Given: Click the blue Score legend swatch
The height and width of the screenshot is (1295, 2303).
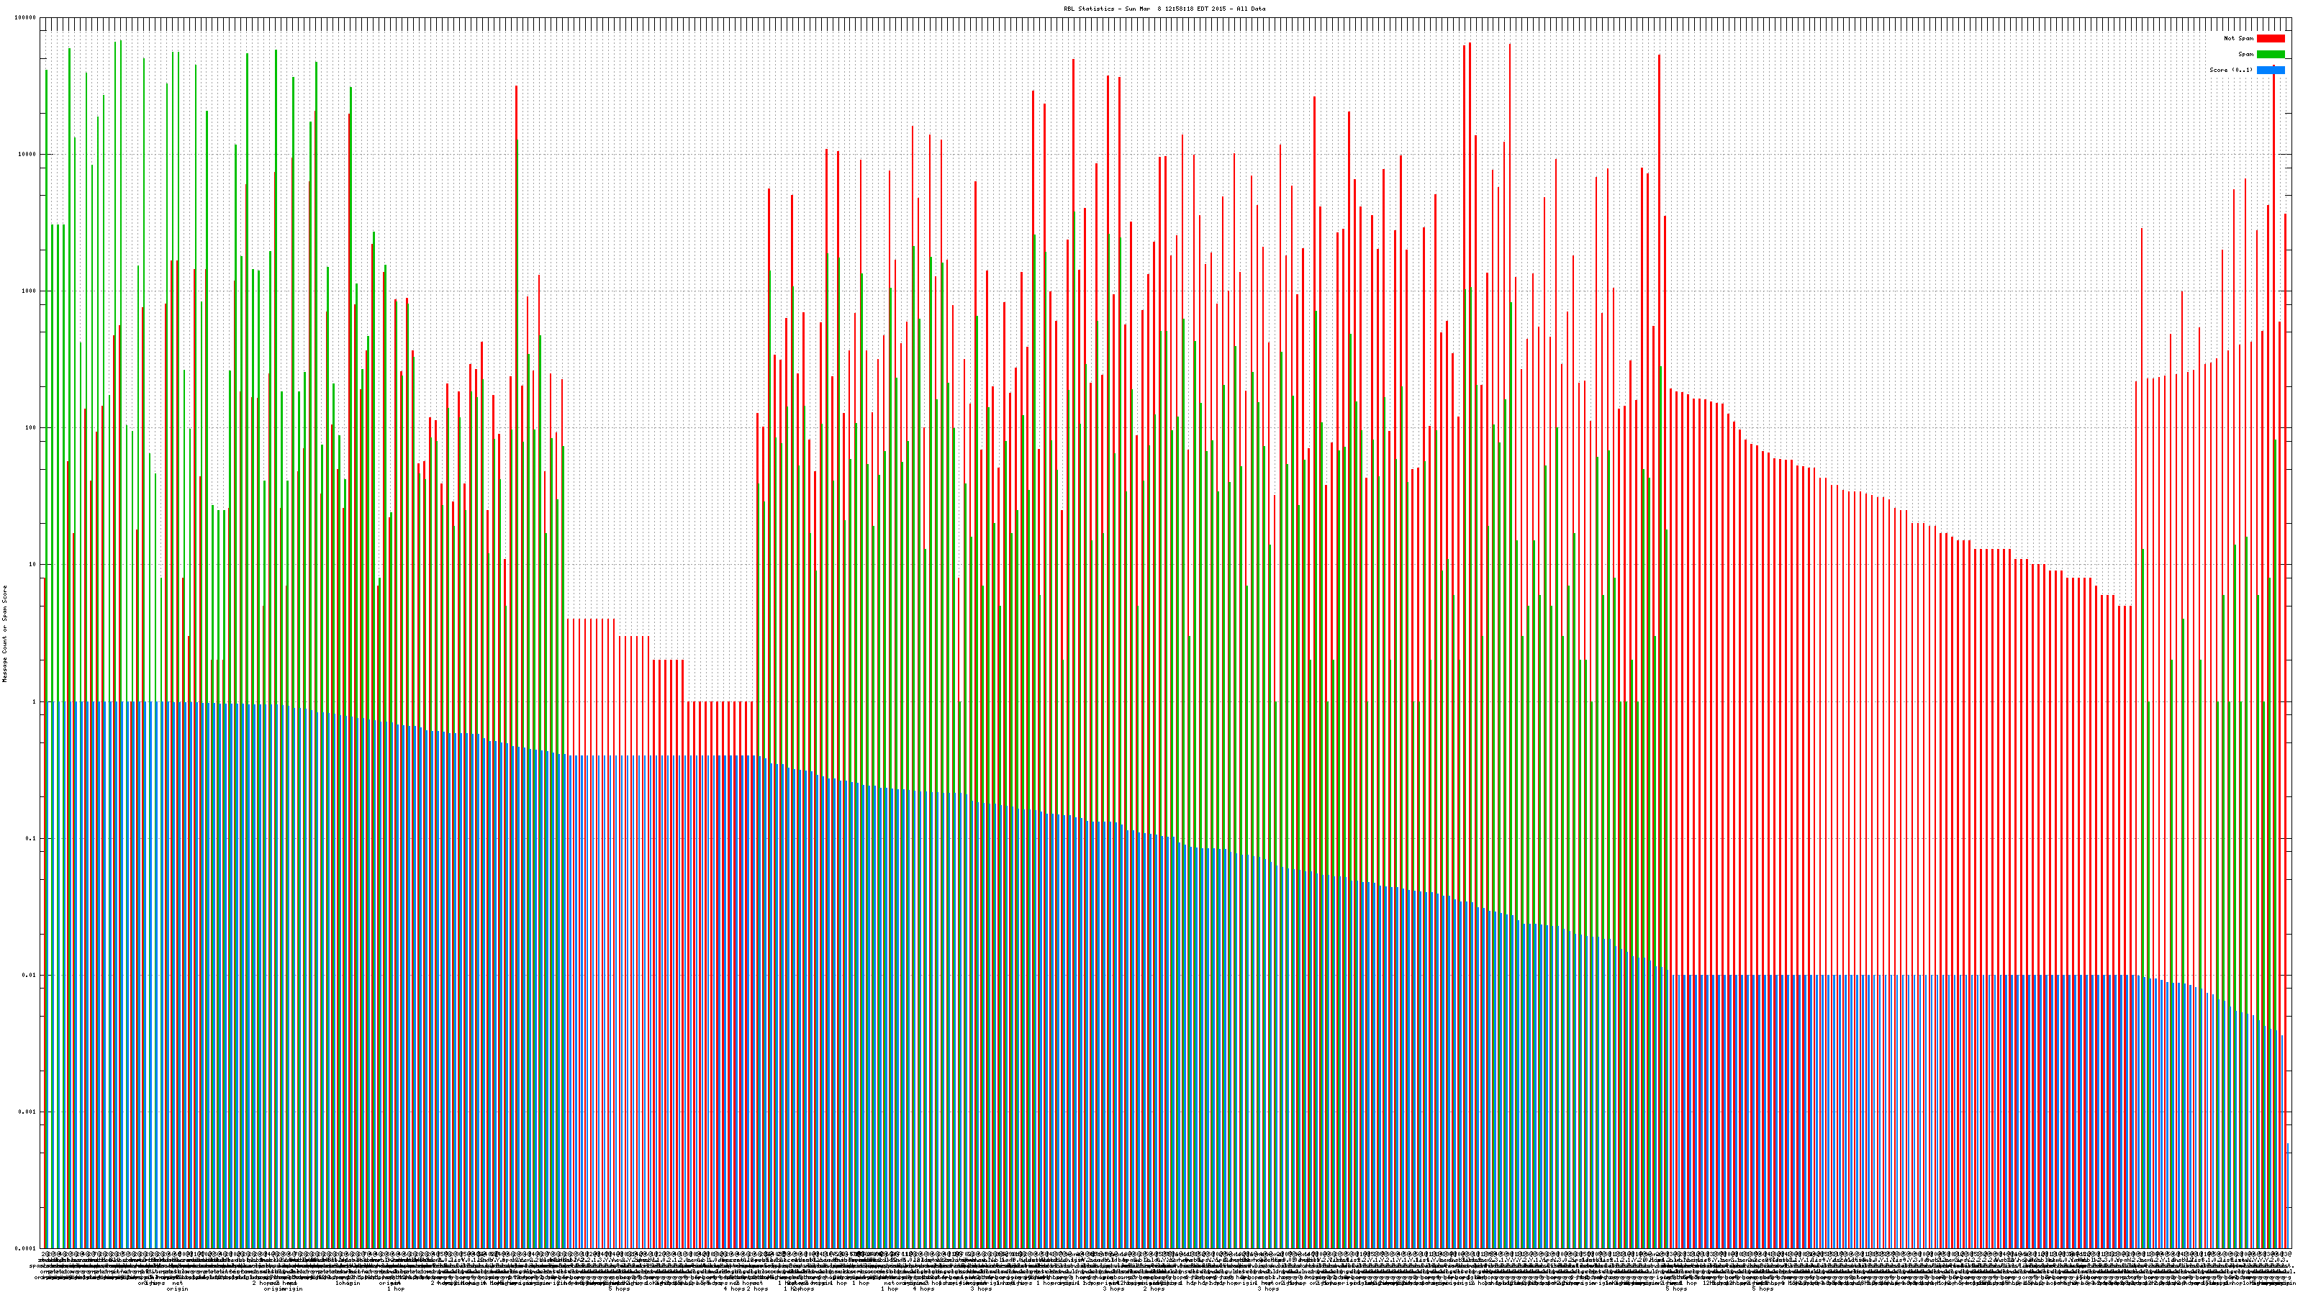Looking at the screenshot, I should [x=2265, y=71].
